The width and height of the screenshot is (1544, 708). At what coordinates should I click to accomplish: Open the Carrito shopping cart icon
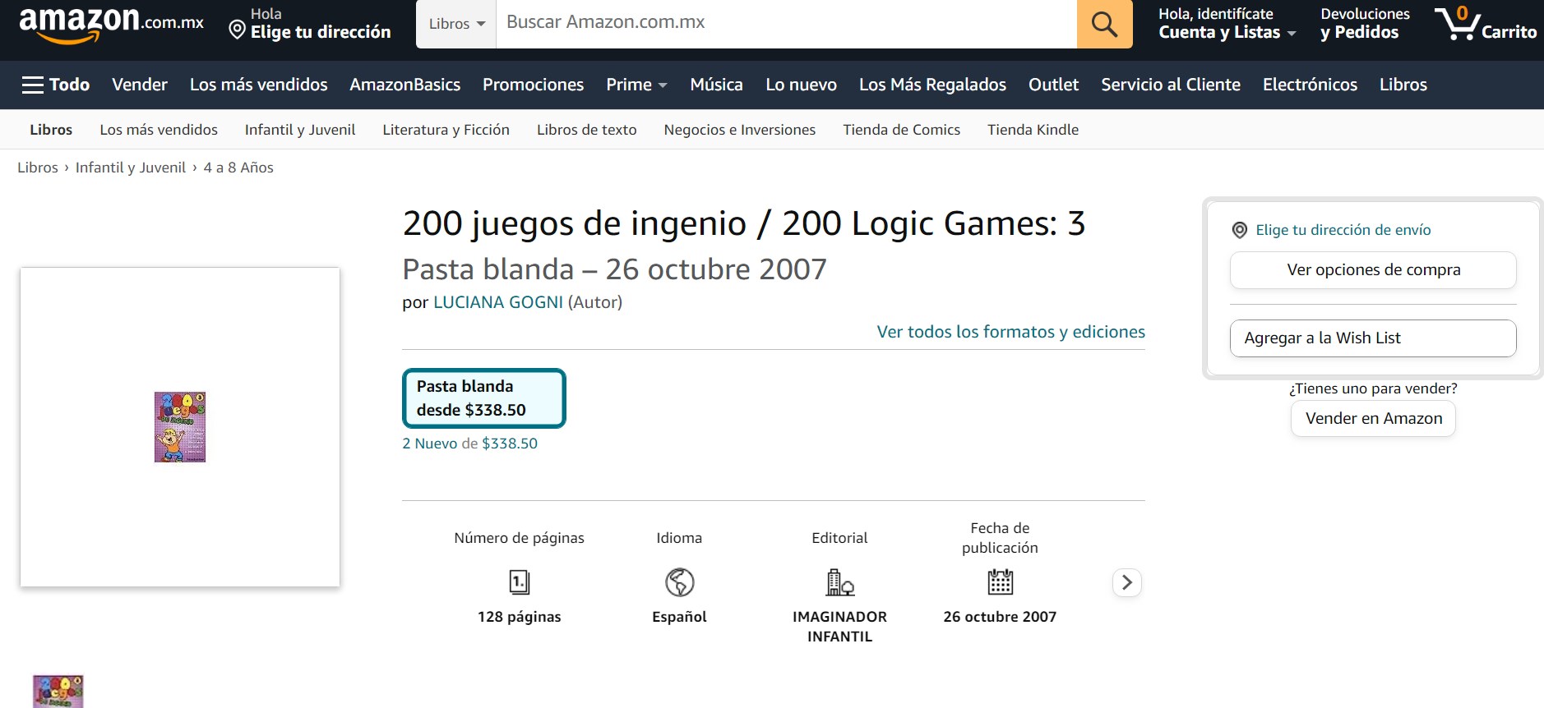click(x=1485, y=24)
